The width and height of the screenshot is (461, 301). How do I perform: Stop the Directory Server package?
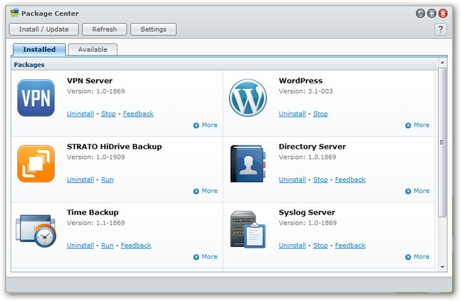[x=321, y=180]
